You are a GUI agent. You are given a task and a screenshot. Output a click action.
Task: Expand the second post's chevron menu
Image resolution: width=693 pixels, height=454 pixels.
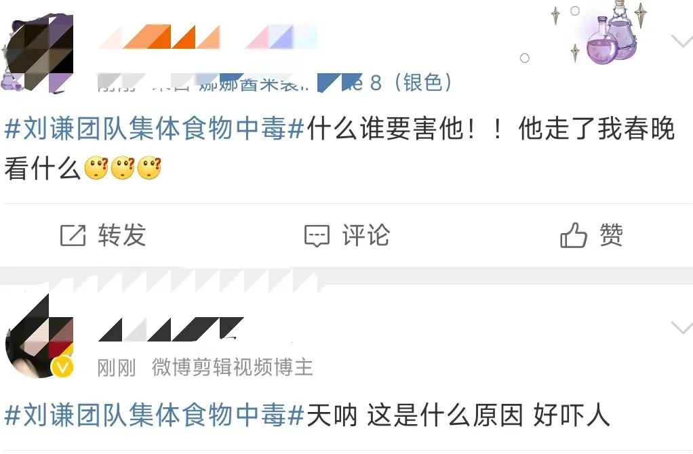click(681, 327)
